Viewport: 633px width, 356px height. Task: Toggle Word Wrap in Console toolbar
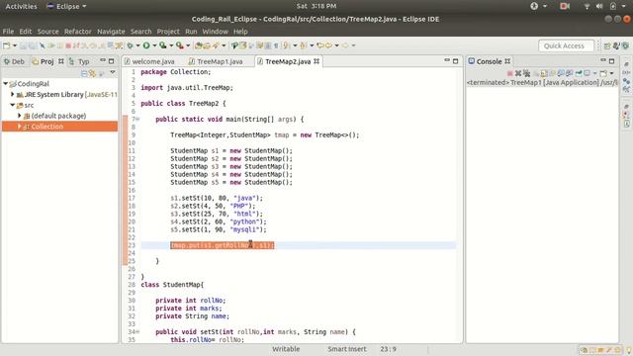tap(553, 73)
